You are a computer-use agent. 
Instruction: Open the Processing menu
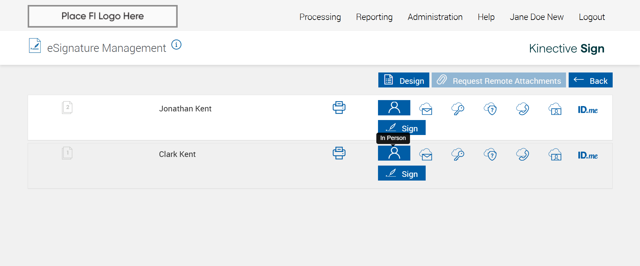(x=320, y=17)
